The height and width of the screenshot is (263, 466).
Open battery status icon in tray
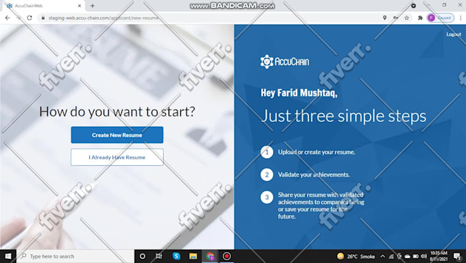coord(415,256)
